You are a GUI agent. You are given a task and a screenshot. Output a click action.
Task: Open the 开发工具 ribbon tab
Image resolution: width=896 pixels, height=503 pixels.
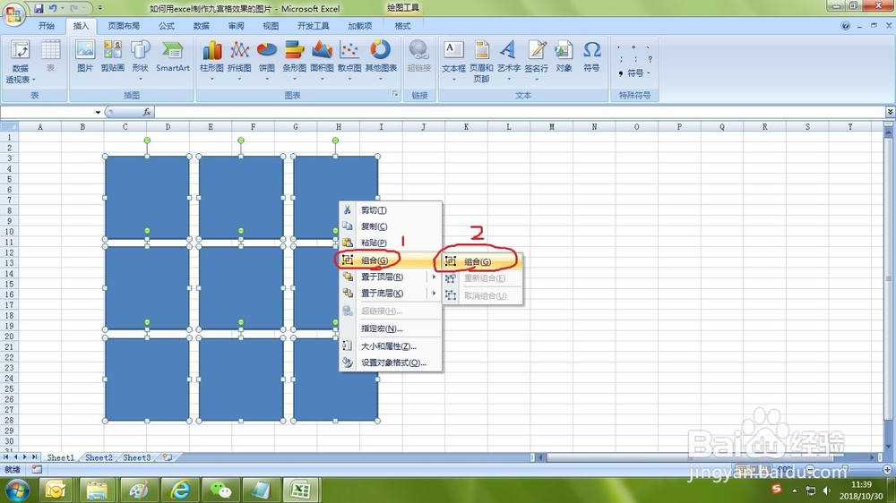coord(313,26)
